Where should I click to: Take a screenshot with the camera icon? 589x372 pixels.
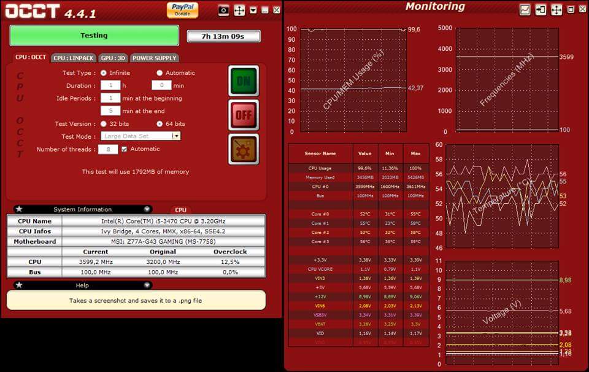(x=223, y=10)
